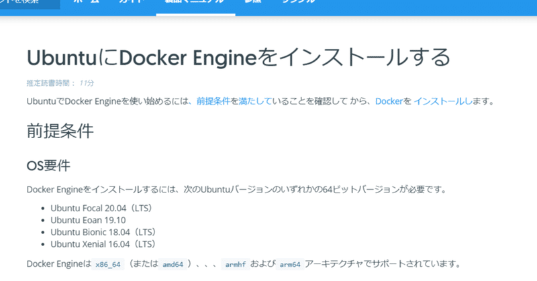Click the 推定読書時間 11分 text

click(x=60, y=83)
